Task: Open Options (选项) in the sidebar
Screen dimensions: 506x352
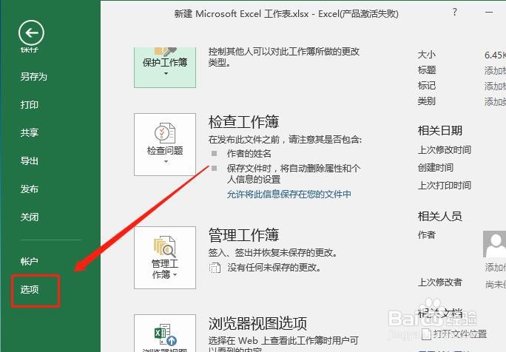Action: click(x=30, y=289)
